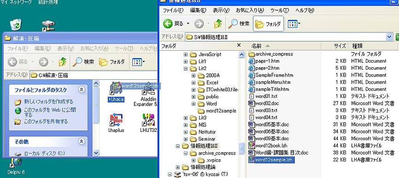Collapse the 情報処理I&II tree node

coord(178,146)
